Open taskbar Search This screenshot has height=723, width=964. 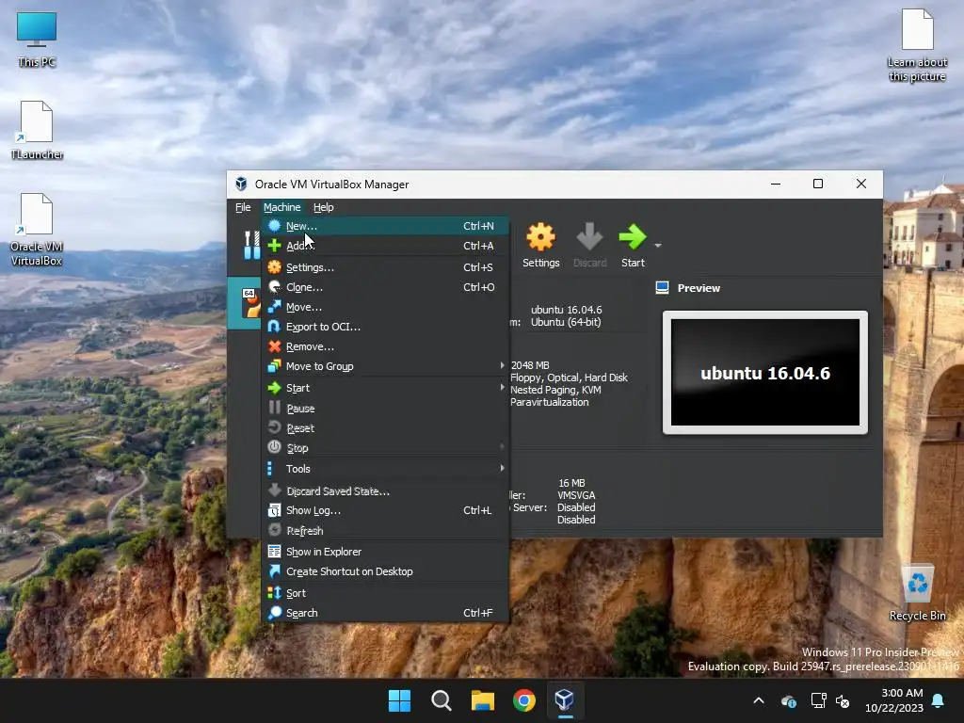pos(441,700)
